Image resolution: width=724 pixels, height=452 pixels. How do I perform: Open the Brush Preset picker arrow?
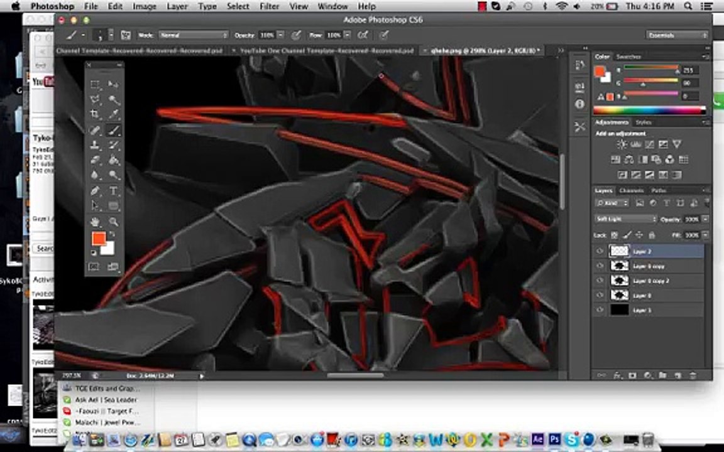pos(111,35)
